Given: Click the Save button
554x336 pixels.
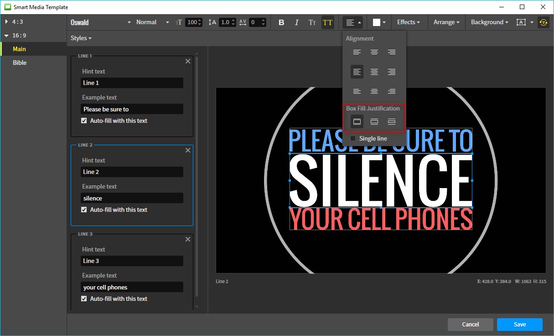Looking at the screenshot, I should coord(520,325).
